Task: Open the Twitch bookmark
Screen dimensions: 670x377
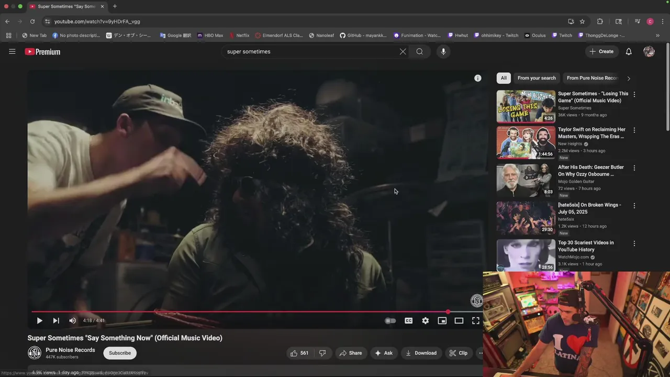Action: click(562, 36)
